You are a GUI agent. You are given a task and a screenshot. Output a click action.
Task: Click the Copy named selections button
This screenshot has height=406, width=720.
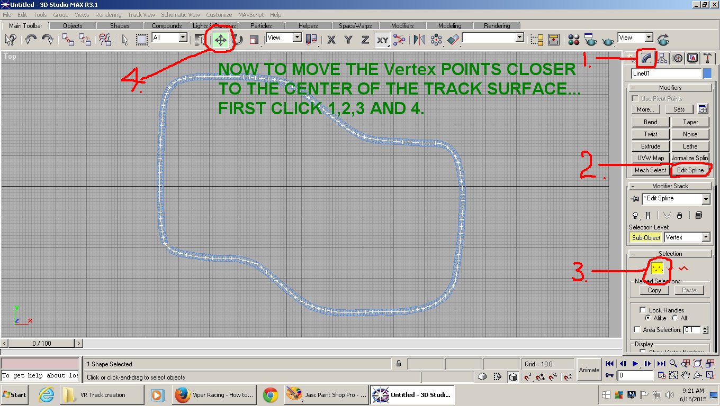[654, 290]
